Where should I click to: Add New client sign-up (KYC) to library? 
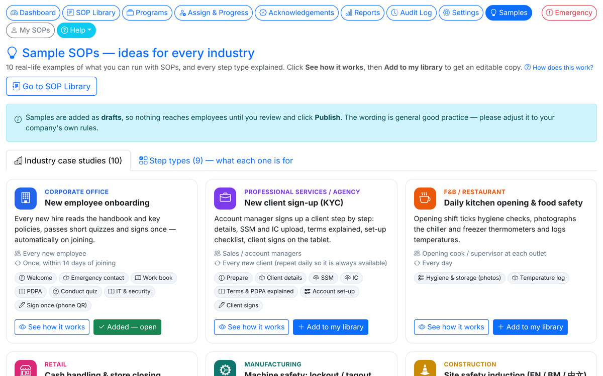(x=331, y=327)
